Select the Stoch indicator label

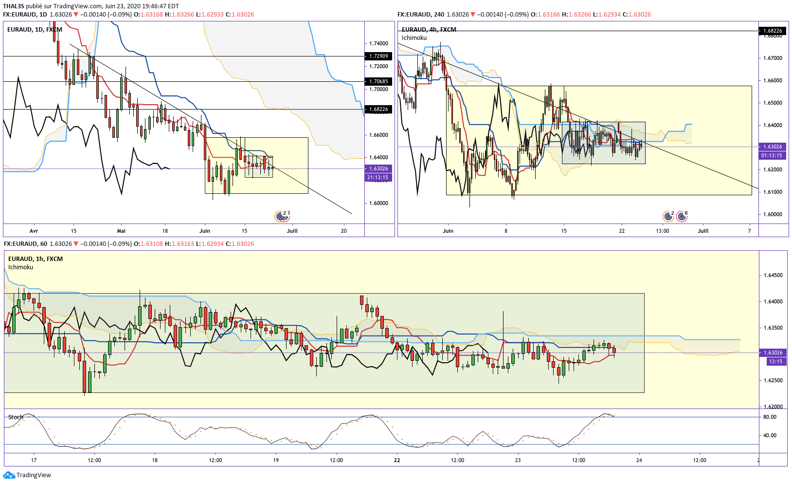click(16, 417)
